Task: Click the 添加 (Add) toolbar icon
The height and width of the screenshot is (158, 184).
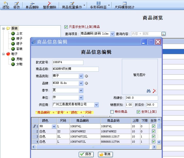Action: (6, 5)
